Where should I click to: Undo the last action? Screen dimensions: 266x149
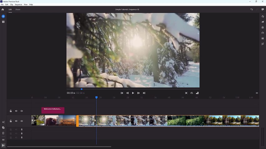coord(252,10)
